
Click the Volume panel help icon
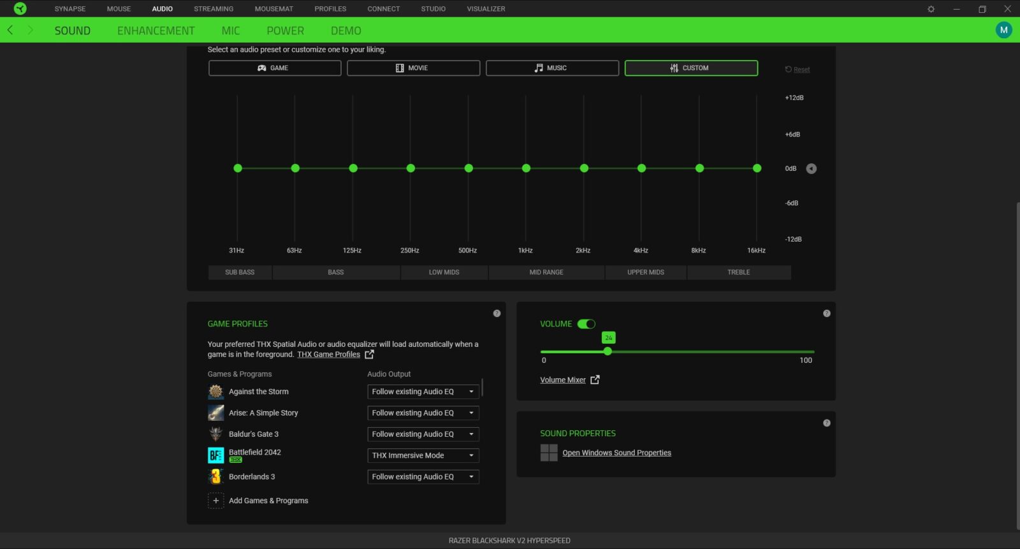[x=826, y=313]
